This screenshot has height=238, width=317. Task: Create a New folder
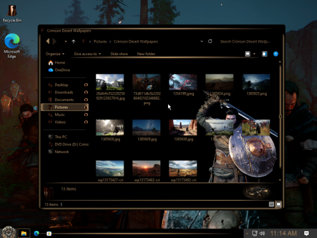point(146,54)
